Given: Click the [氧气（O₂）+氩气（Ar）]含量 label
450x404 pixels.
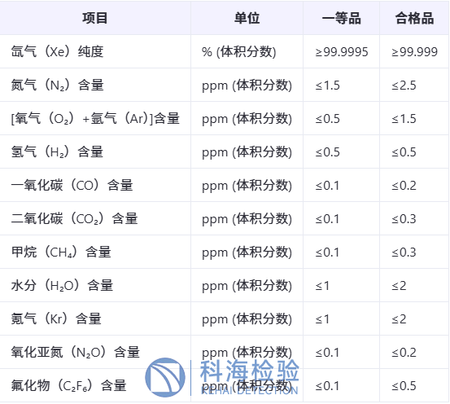Looking at the screenshot, I should (95, 119).
